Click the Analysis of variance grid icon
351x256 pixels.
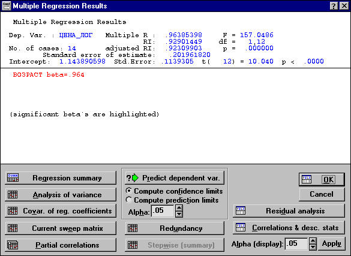tap(13, 194)
